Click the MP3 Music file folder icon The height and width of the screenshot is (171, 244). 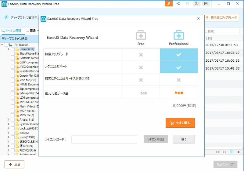coord(17,102)
